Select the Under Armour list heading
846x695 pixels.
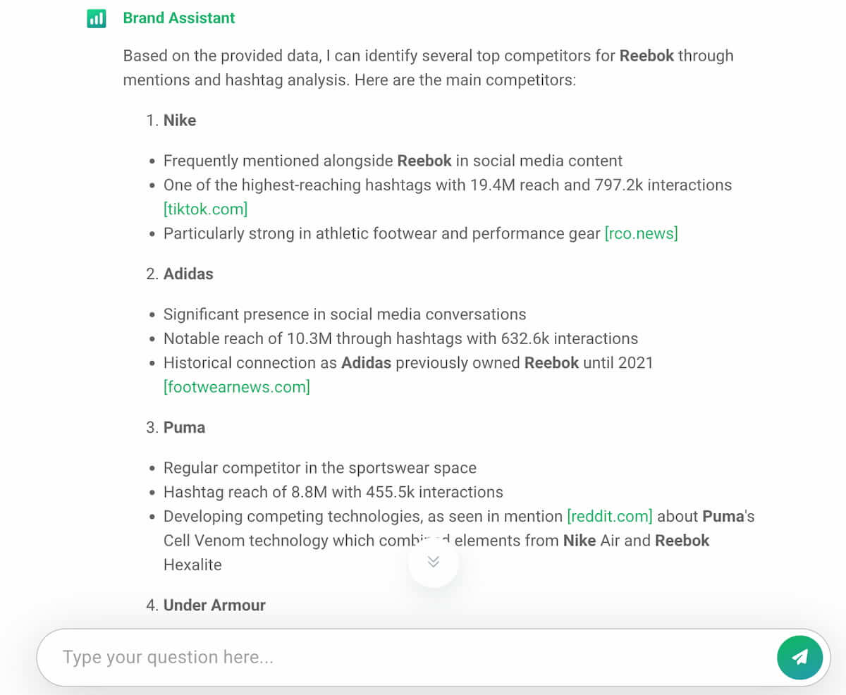point(214,605)
